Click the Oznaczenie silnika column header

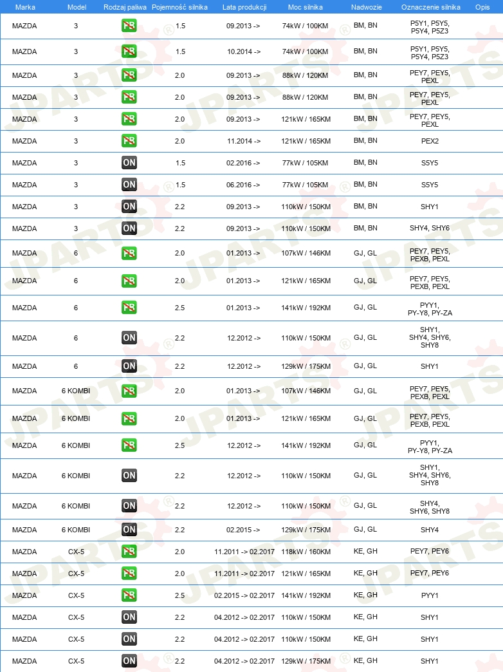pyautogui.click(x=430, y=7)
